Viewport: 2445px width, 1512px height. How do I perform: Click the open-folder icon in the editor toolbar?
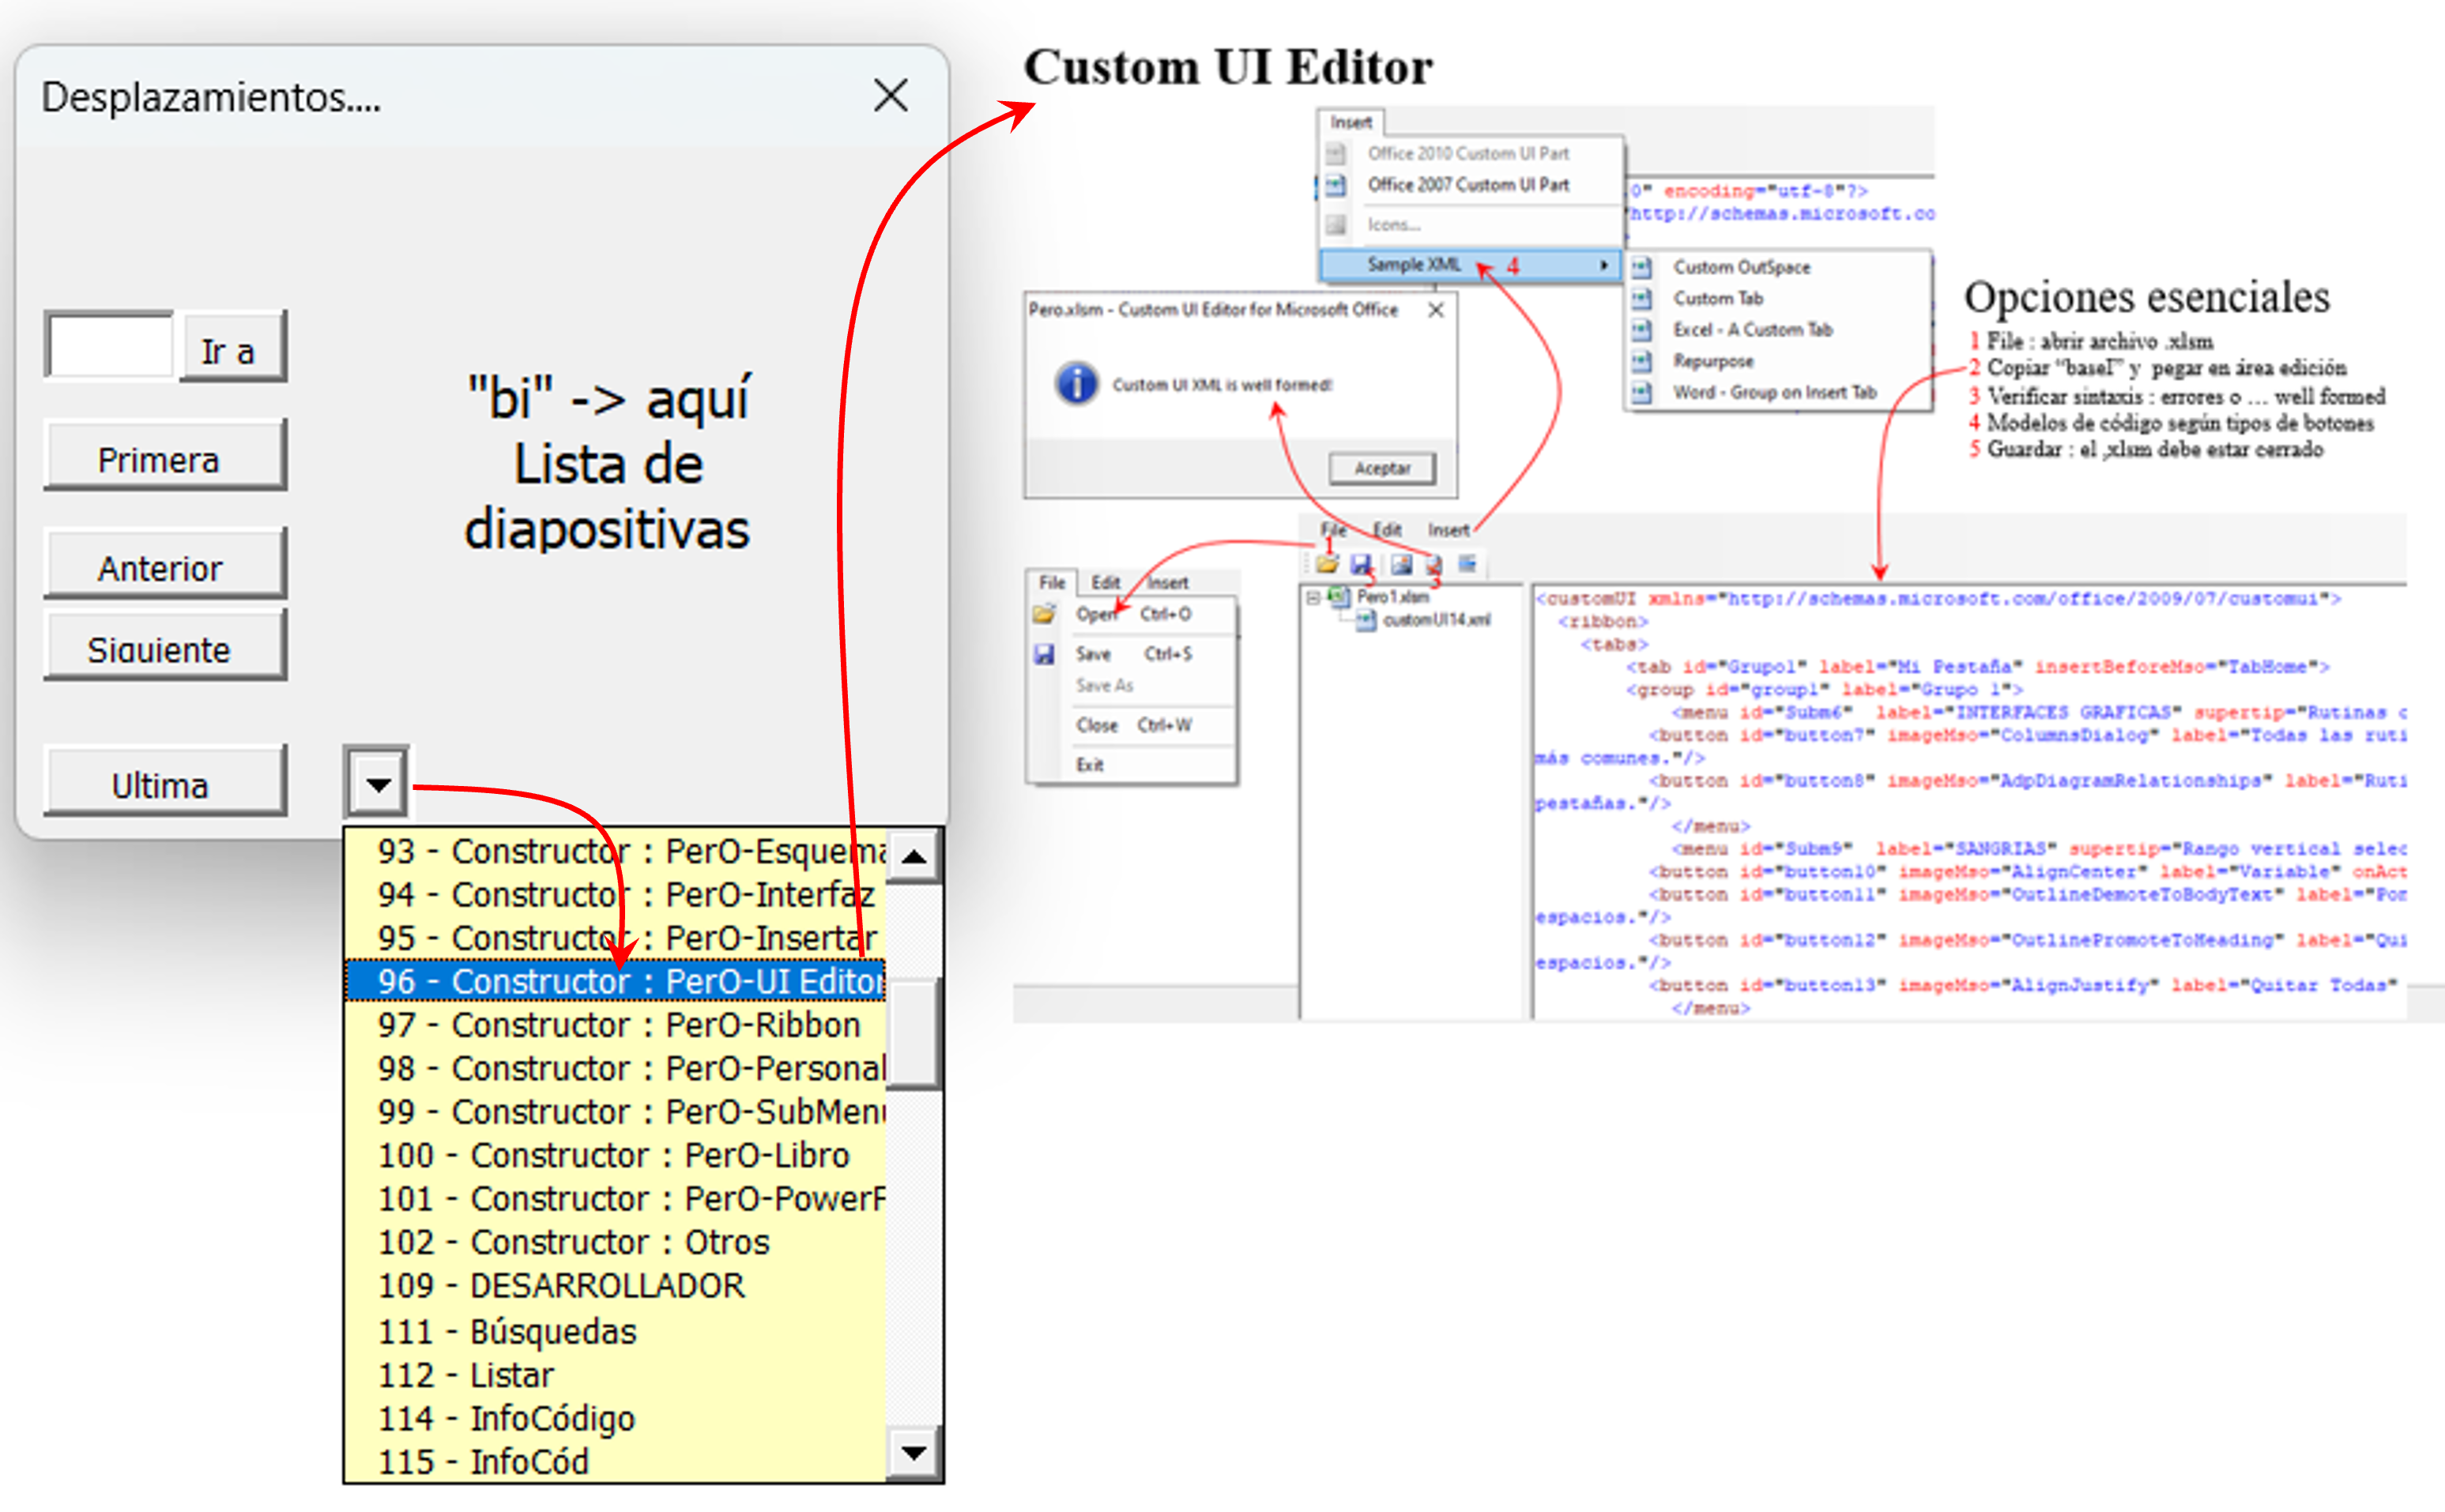pyautogui.click(x=1328, y=565)
